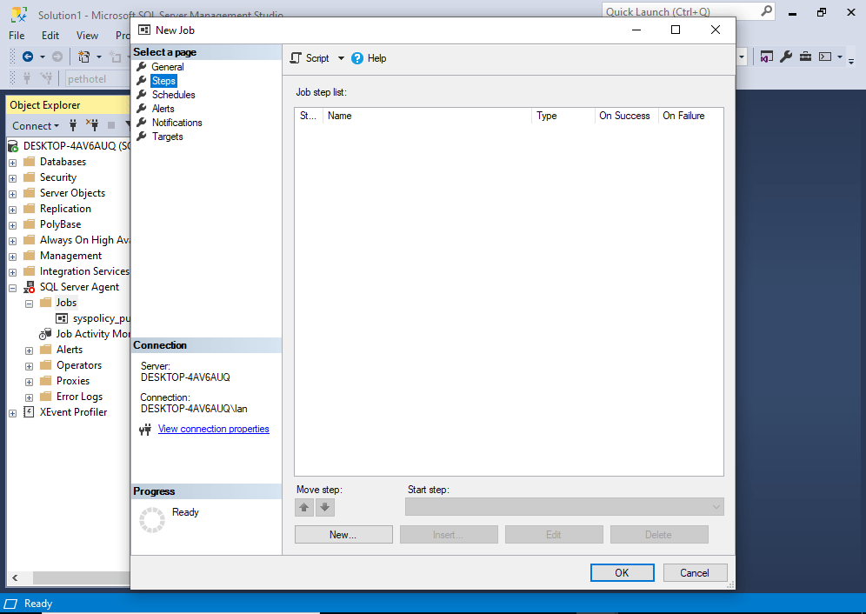Click the move step up arrow
866x614 pixels.
point(303,507)
